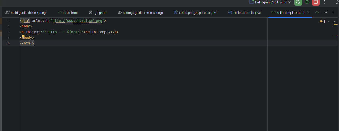Screen dimensions: 339x131
Task: Start debugging with the bug icon
Action: click(307, 2)
